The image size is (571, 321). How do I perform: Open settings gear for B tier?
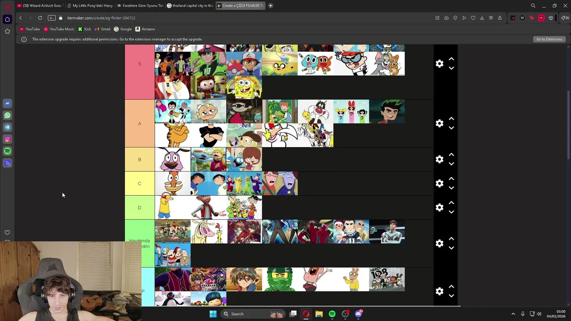point(439,160)
